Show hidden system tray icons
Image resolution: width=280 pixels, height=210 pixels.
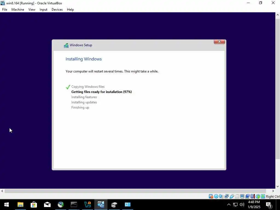point(229,205)
